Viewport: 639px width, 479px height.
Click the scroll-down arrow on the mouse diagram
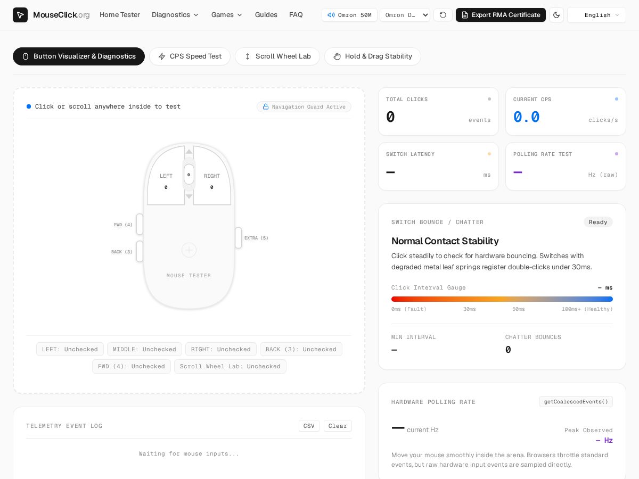click(x=189, y=196)
